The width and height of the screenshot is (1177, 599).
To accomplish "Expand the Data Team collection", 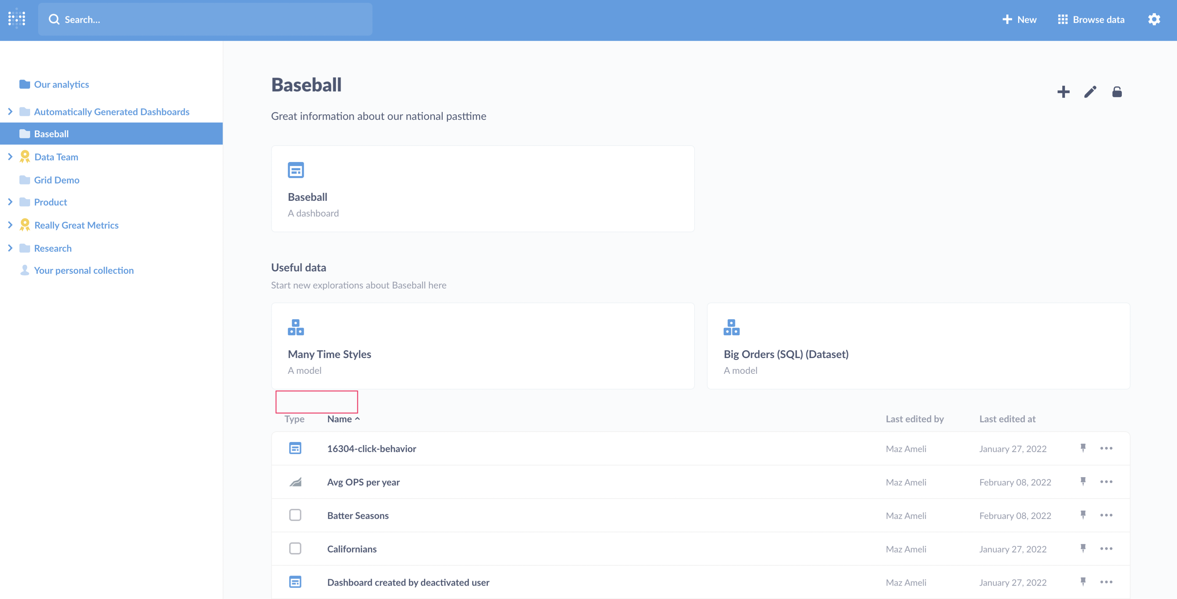I will pos(10,157).
